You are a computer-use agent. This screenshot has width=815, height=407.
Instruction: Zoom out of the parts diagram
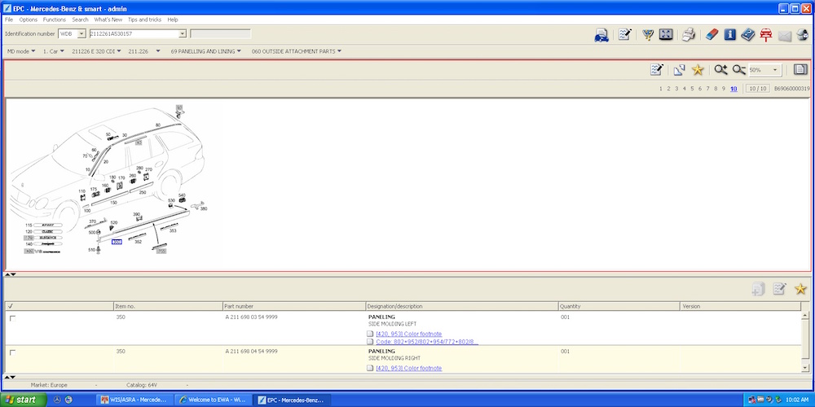coord(738,69)
